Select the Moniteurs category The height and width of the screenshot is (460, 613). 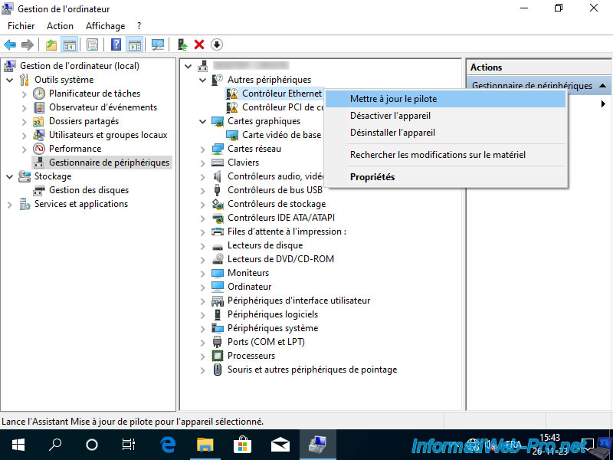pyautogui.click(x=248, y=273)
